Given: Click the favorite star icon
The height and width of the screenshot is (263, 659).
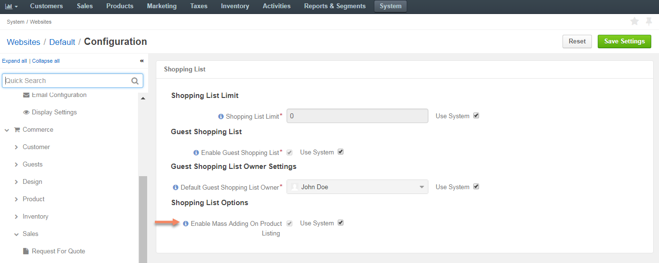Looking at the screenshot, I should click(634, 21).
